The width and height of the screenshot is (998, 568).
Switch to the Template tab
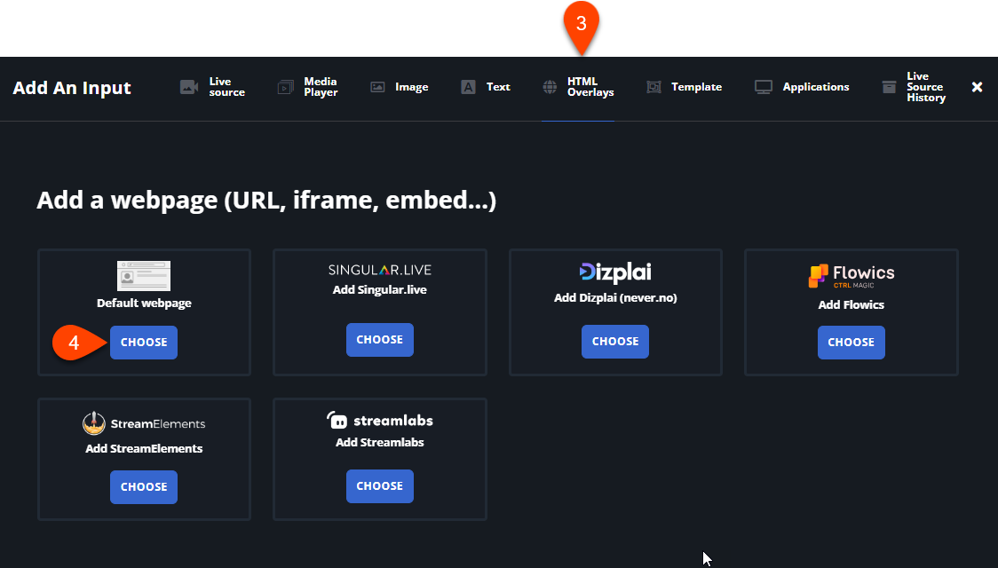[x=696, y=87]
